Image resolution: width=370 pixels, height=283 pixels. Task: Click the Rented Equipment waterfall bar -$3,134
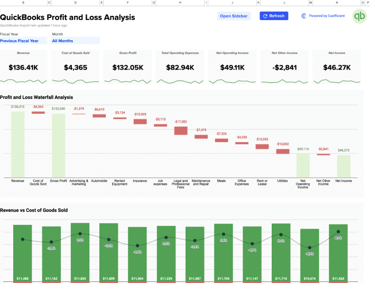click(119, 118)
